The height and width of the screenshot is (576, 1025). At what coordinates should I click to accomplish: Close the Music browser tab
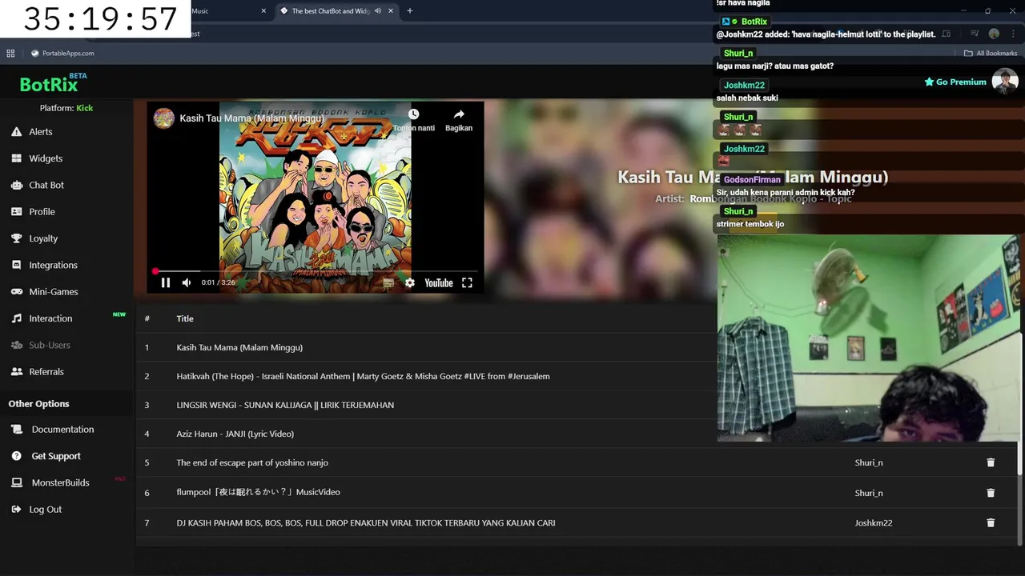[x=263, y=11]
